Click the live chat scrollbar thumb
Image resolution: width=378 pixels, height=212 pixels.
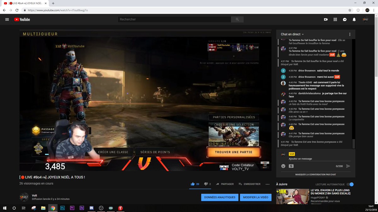coord(353,144)
